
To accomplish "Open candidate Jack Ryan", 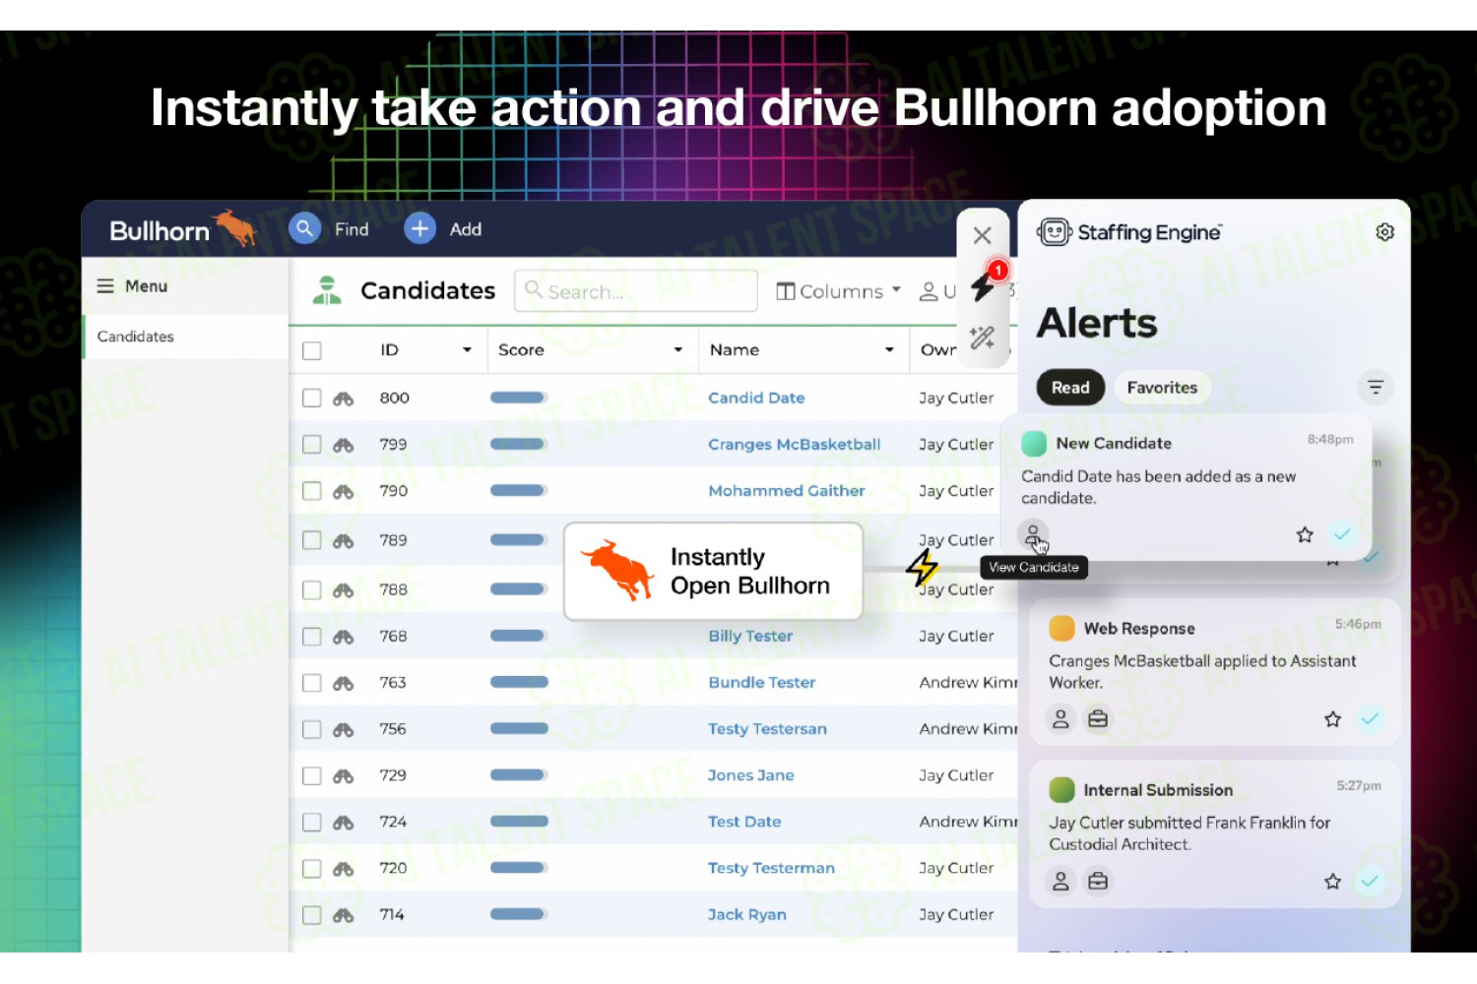I will 746,915.
